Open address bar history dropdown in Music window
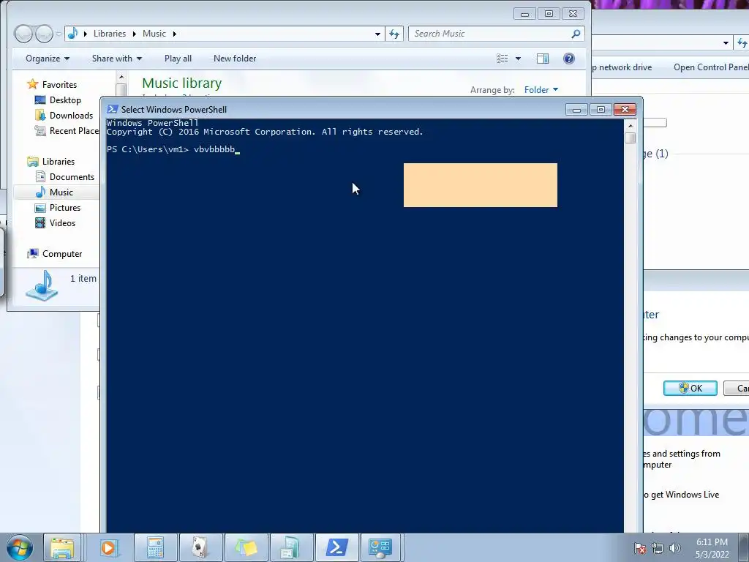The height and width of the screenshot is (562, 749). [377, 34]
